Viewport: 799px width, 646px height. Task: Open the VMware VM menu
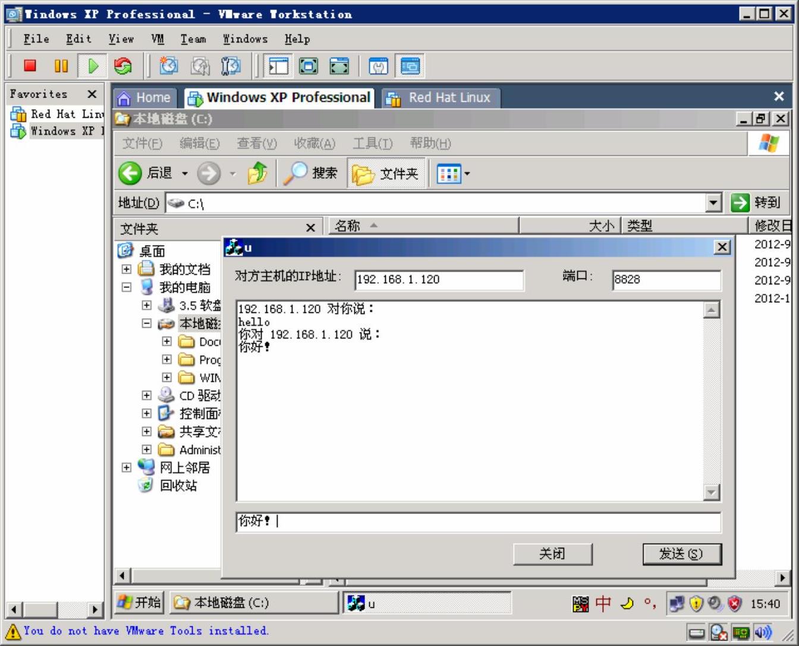click(158, 39)
